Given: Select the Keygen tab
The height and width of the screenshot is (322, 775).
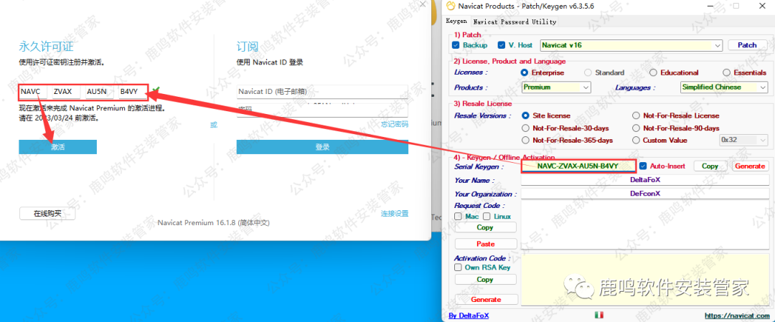Looking at the screenshot, I should pos(456,22).
